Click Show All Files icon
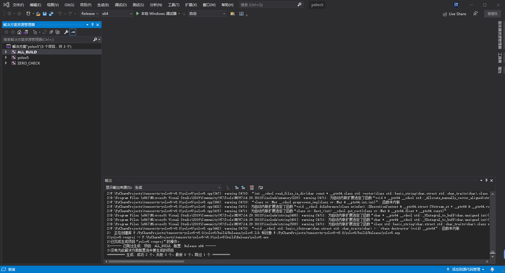This screenshot has height=273, width=505. [x=58, y=32]
